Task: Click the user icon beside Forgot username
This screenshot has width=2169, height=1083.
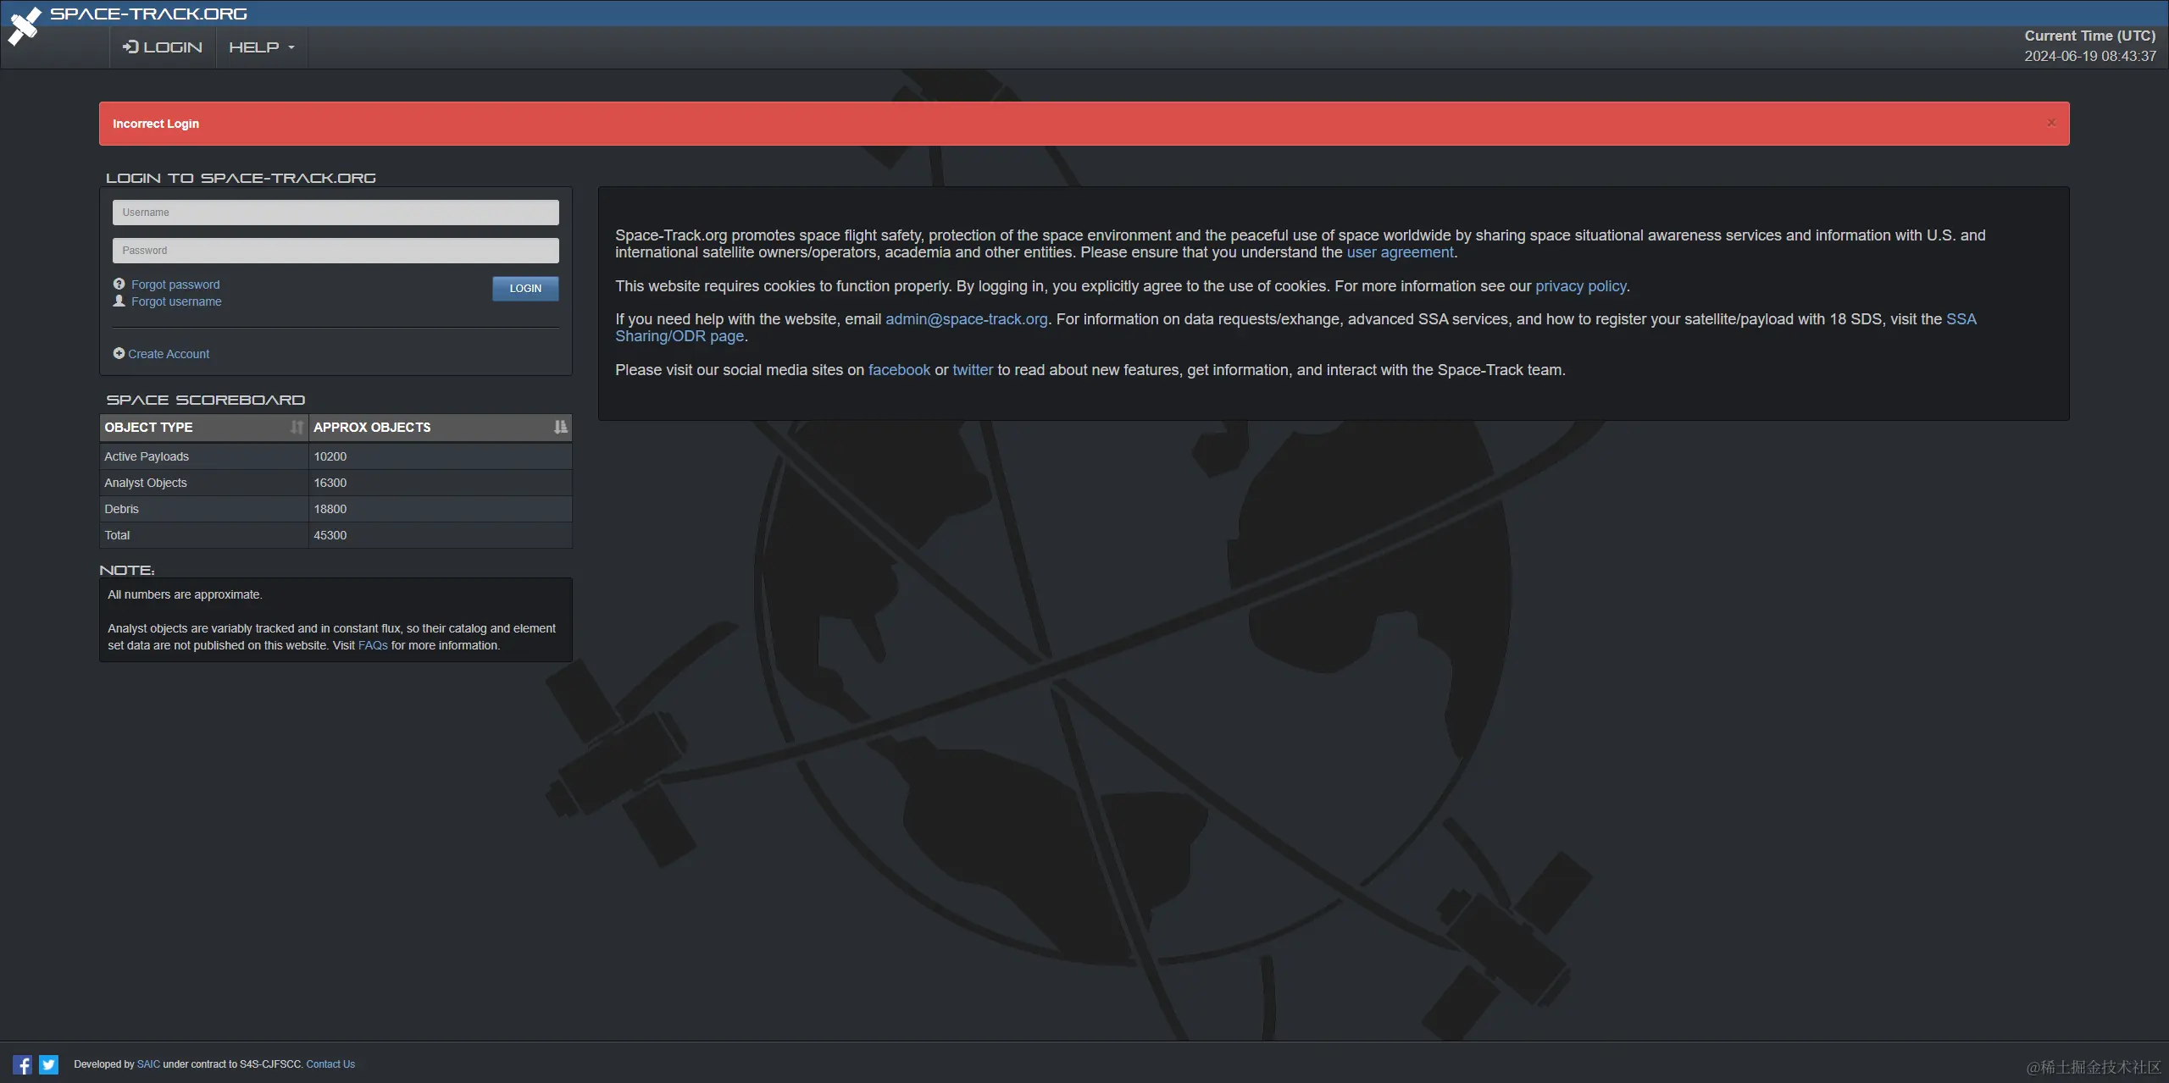Action: pyautogui.click(x=119, y=301)
